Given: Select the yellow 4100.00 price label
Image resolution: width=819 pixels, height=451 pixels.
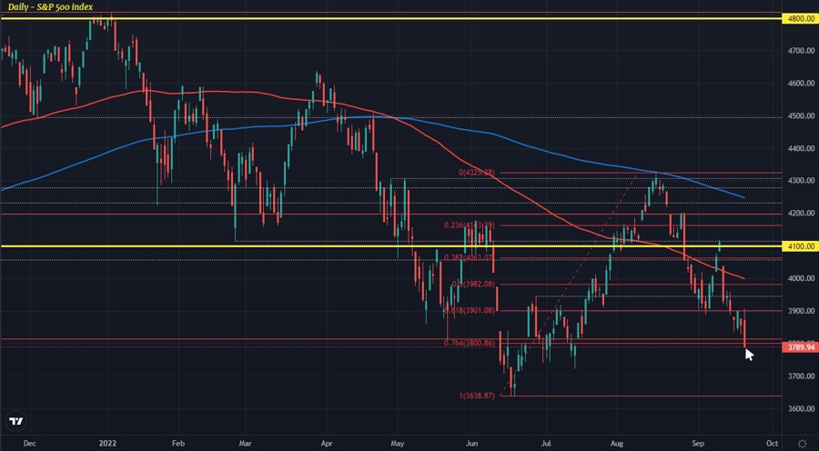Looking at the screenshot, I should coord(800,246).
